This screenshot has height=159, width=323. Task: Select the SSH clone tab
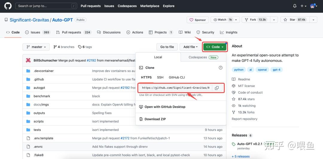pyautogui.click(x=160, y=77)
